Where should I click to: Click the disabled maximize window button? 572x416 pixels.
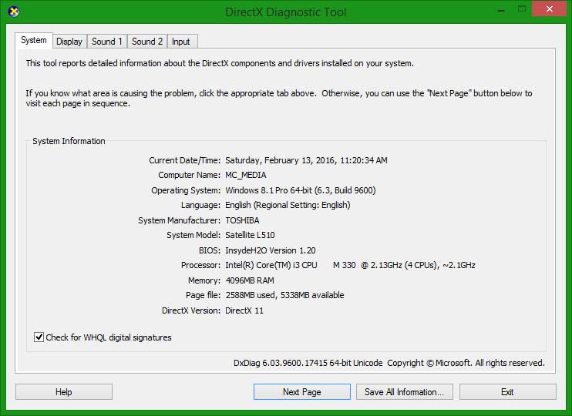[x=522, y=9]
